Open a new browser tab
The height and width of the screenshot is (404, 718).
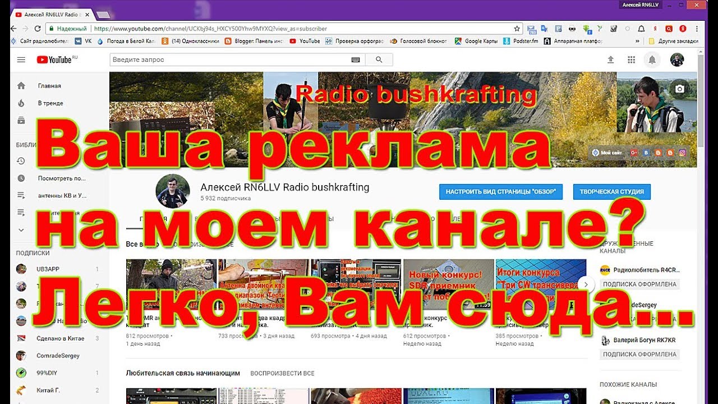click(x=103, y=14)
